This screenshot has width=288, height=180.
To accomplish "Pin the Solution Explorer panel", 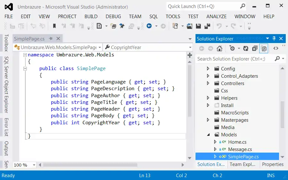I will coord(274,39).
